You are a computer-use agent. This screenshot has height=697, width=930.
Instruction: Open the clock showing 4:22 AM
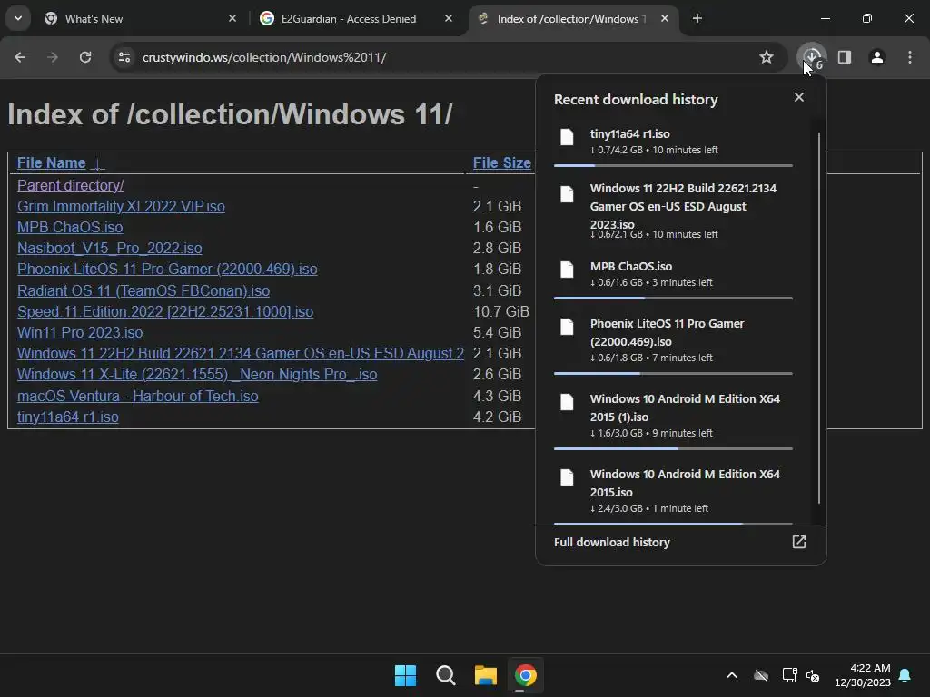[863, 675]
